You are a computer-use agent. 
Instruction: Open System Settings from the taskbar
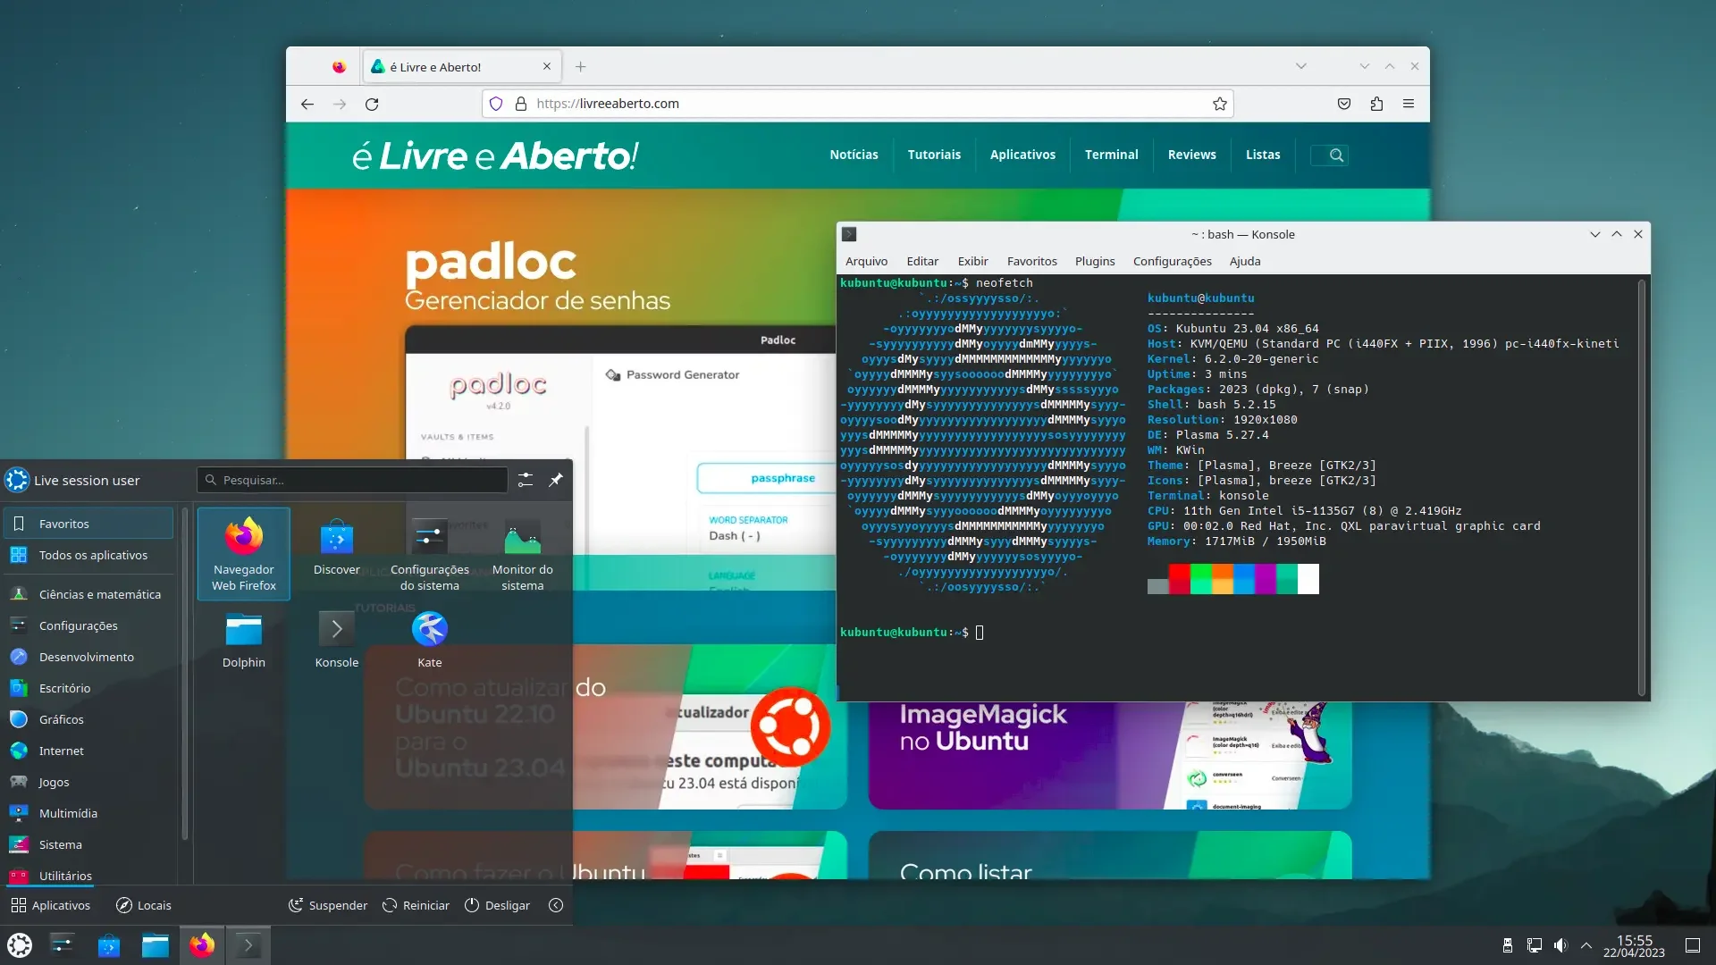[63, 944]
